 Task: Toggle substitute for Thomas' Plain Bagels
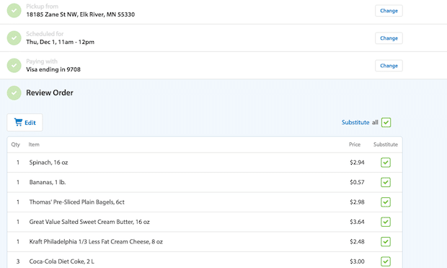pyautogui.click(x=386, y=202)
